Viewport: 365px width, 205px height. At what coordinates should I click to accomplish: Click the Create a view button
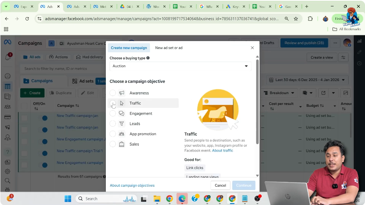322,58
